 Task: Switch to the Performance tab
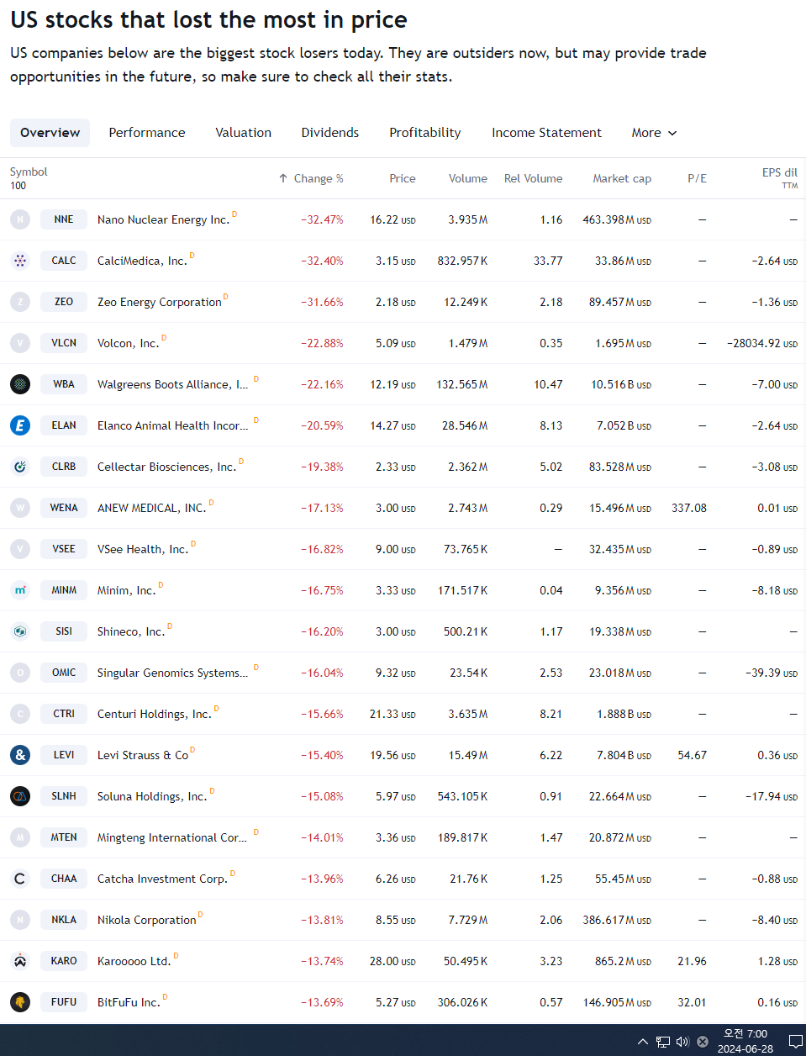click(x=147, y=133)
